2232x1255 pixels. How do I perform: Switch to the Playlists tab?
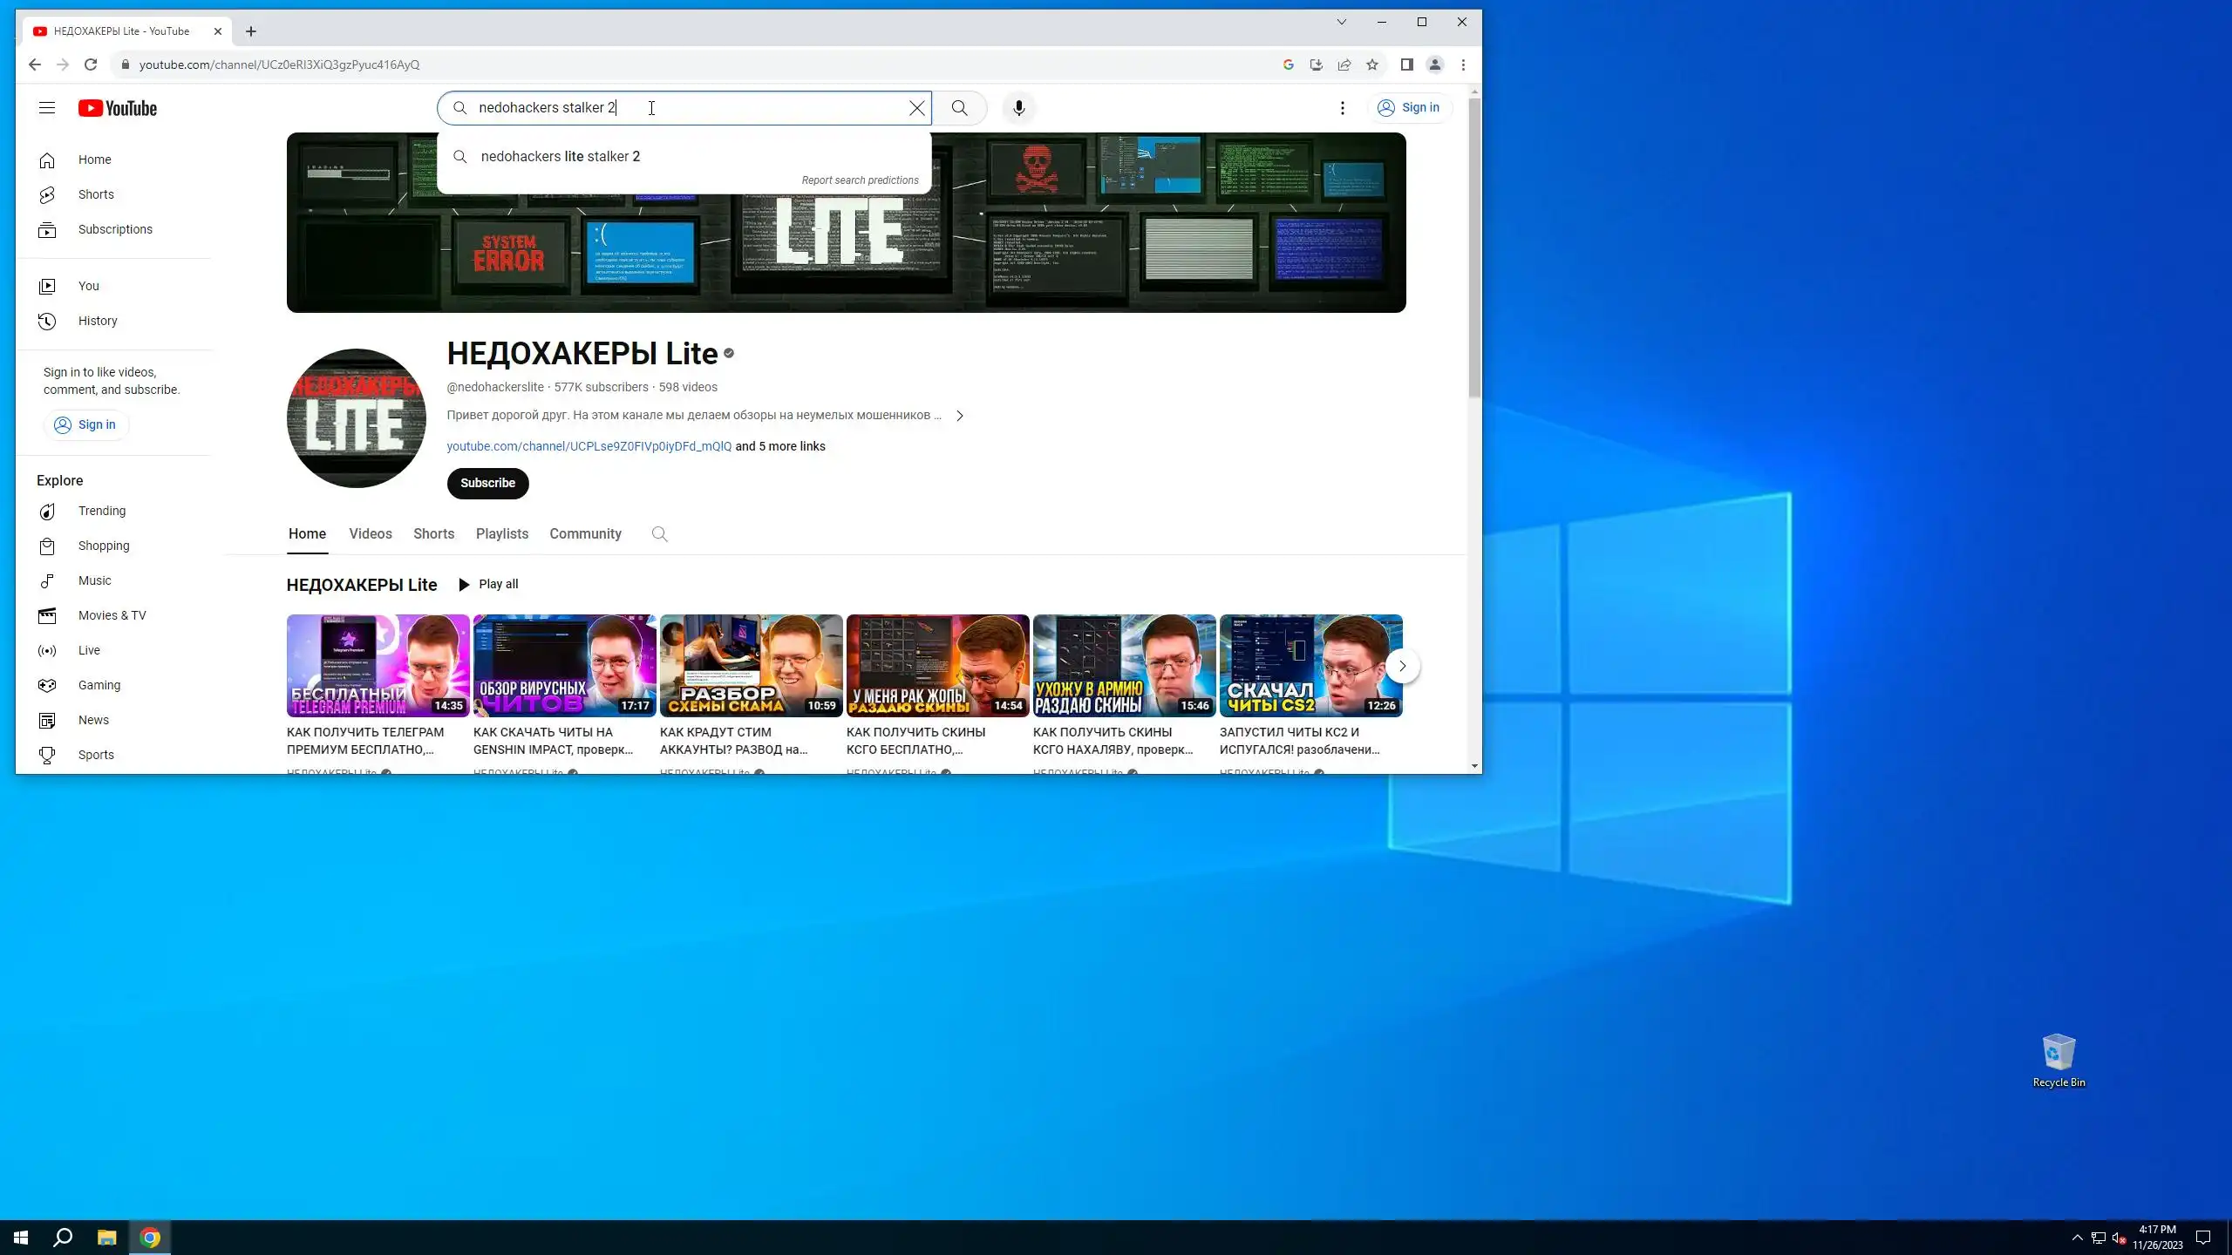(x=502, y=534)
